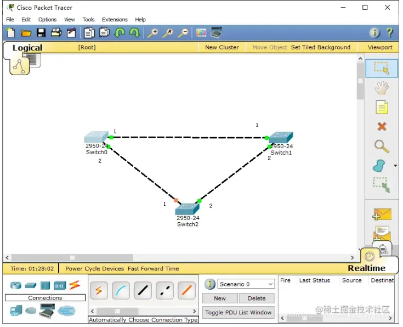Switch to the Logical workspace tab
Image resolution: width=403 pixels, height=327 pixels.
(27, 48)
